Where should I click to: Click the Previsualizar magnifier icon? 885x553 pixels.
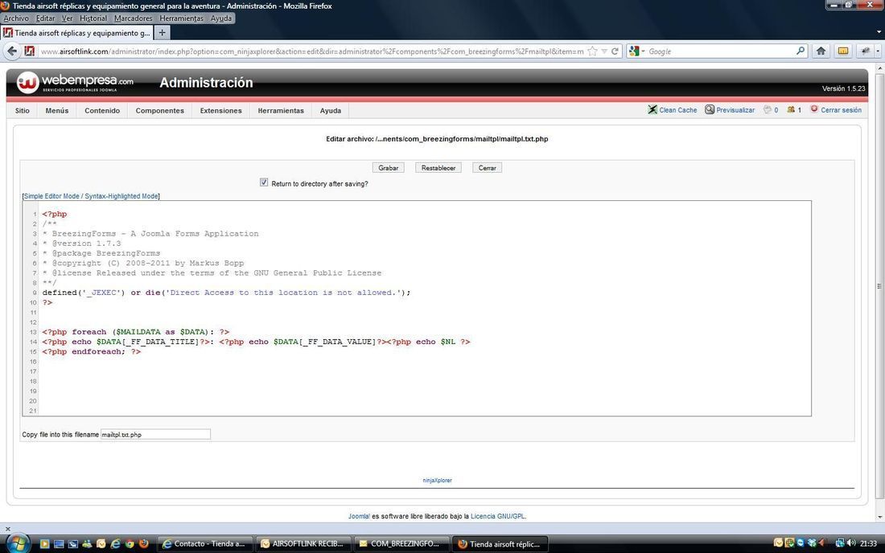(710, 109)
